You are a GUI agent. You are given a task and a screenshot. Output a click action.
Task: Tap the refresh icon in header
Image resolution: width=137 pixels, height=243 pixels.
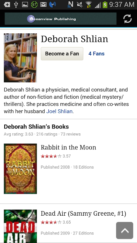127,19
